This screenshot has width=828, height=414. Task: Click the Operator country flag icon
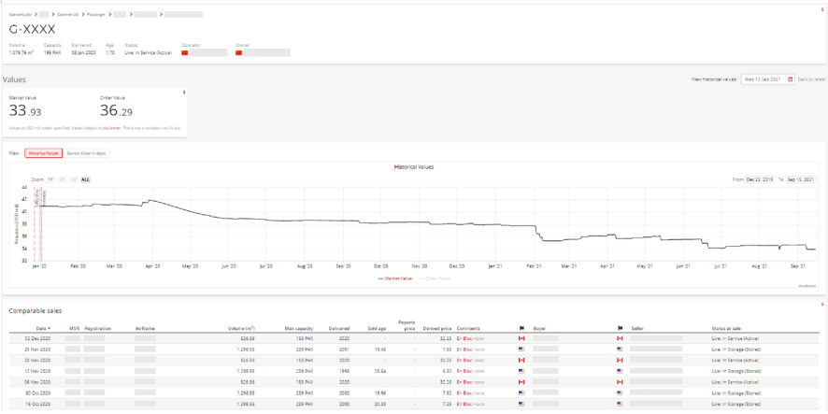coord(185,53)
